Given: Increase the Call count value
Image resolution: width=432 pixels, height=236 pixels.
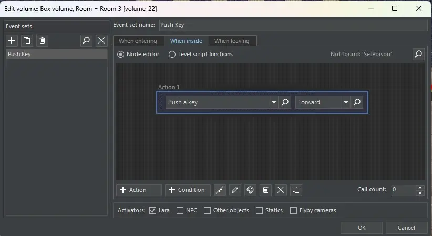Looking at the screenshot, I should pos(419,187).
